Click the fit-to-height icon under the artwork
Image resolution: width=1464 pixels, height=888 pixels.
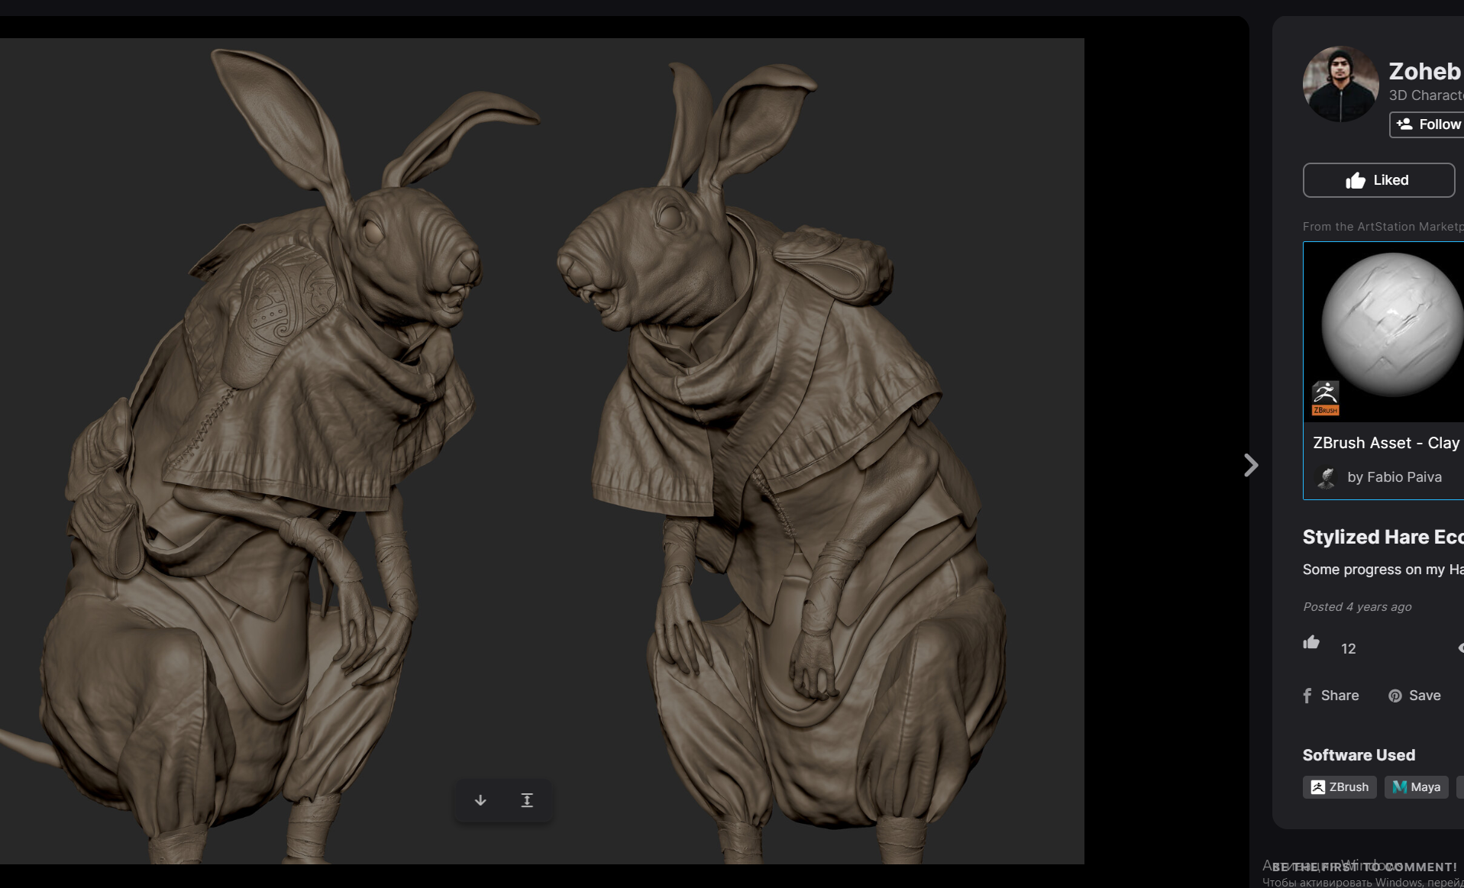pos(527,800)
